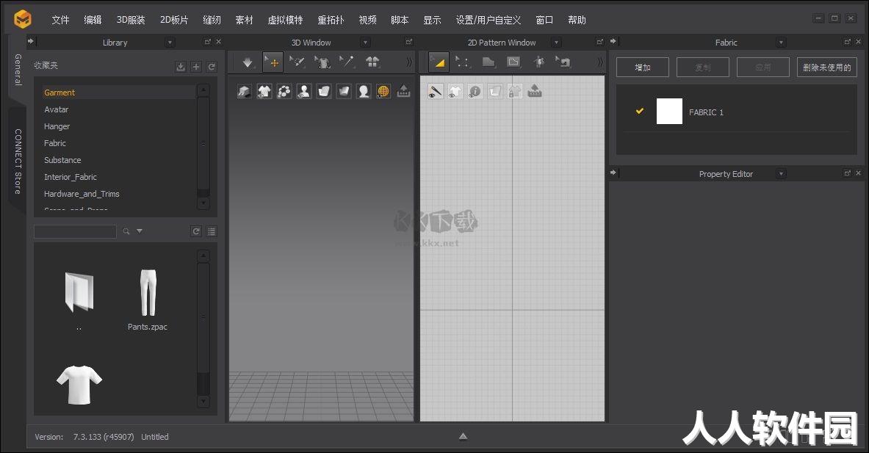Select the yellow triangle Edit Pattern tool
Screen dimensions: 869x453
coord(439,62)
